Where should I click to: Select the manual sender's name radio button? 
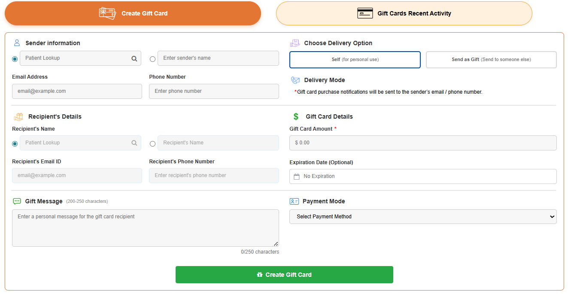[x=152, y=59]
